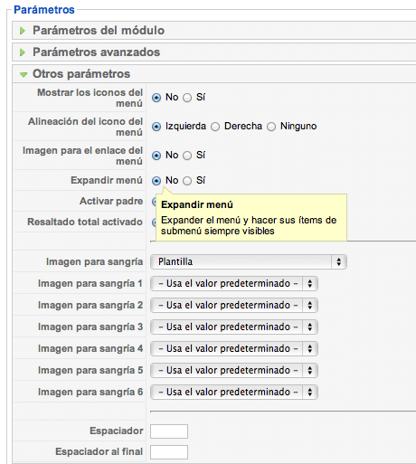The width and height of the screenshot is (416, 464).
Task: Open the Parámetros avanzados section header
Action: (214, 52)
